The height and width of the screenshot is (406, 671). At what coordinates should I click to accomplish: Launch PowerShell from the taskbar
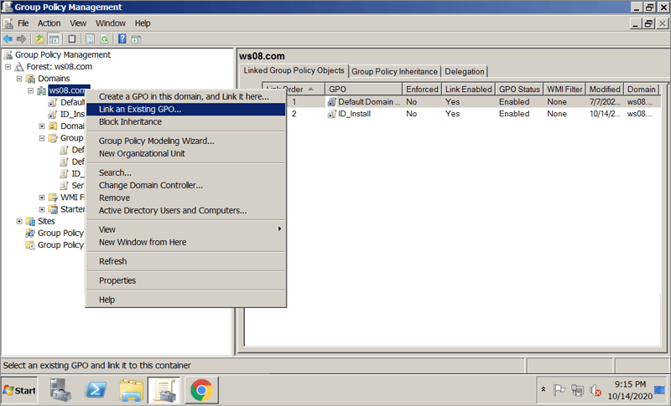pyautogui.click(x=96, y=390)
